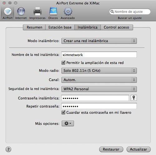Viewport: 156px width, 155px height.
Task: Open the Impresoras printer settings
Action: pyautogui.click(x=37, y=13)
